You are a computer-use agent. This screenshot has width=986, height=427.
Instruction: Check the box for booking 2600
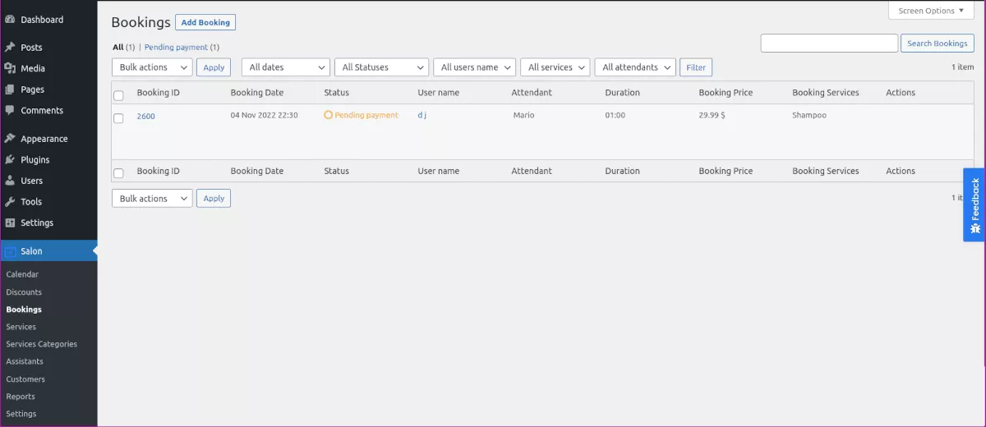[118, 118]
